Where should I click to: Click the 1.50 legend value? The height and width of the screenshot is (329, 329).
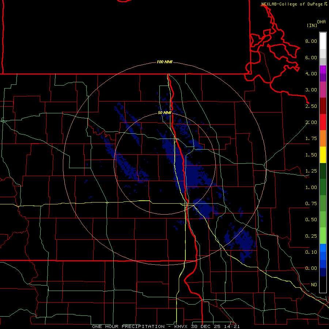(x=311, y=155)
